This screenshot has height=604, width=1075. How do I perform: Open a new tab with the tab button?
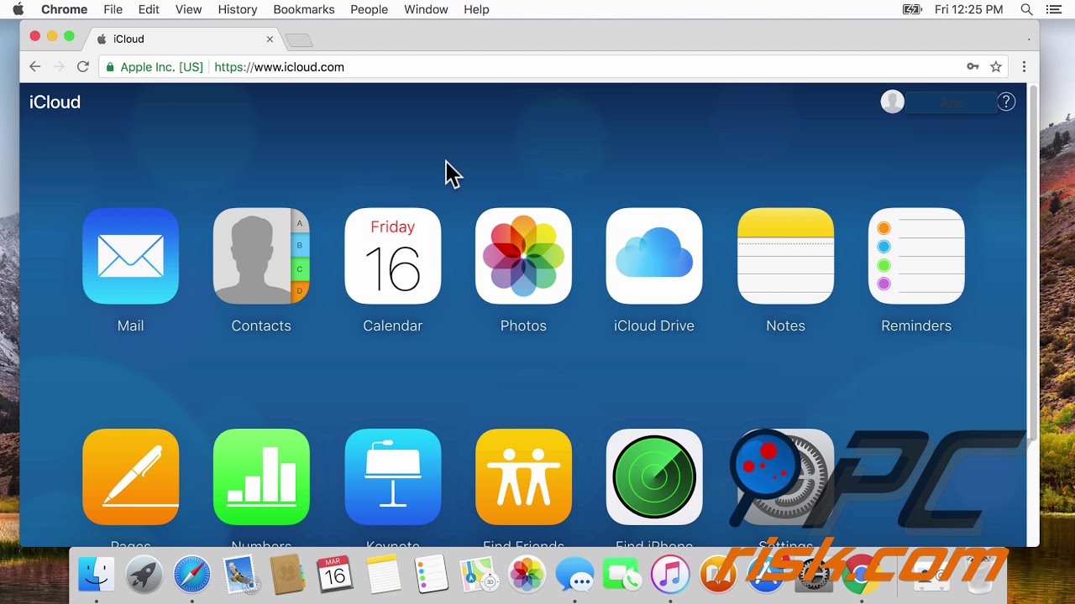(x=299, y=40)
